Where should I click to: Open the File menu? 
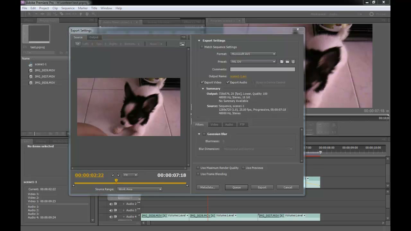[24, 8]
